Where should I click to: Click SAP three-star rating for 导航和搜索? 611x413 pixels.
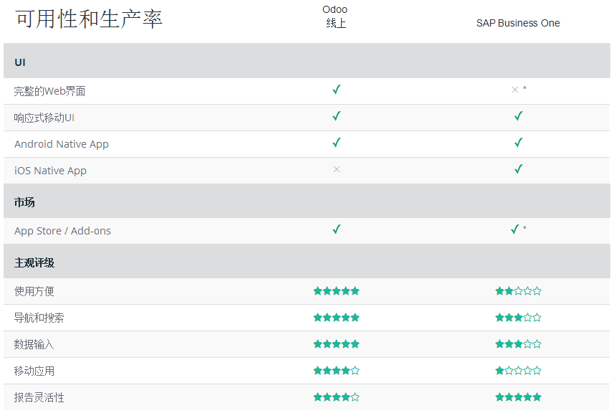tap(519, 318)
